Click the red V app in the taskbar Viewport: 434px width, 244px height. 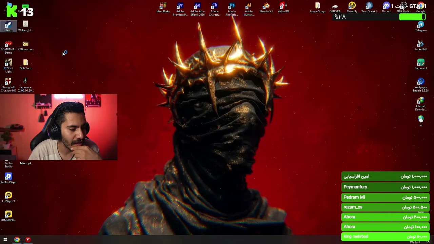tap(28, 240)
